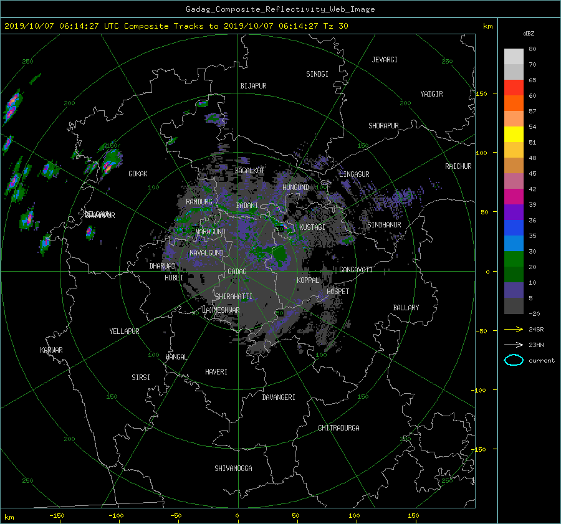561x524 pixels.
Task: Click the KOPPAL town label
Action: point(308,280)
